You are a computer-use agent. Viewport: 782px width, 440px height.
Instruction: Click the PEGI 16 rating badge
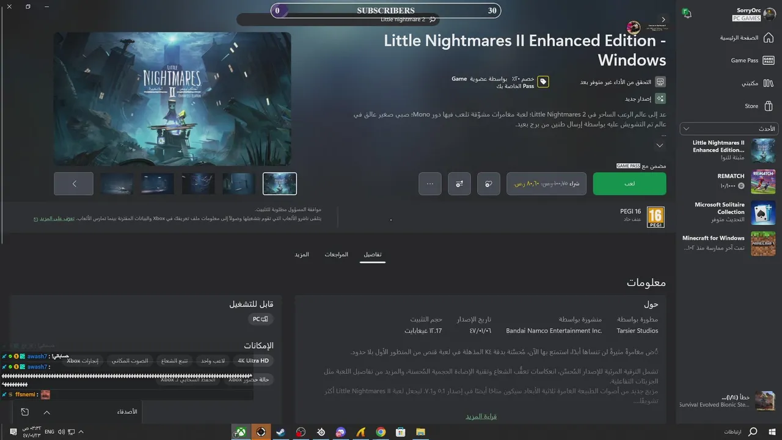(656, 216)
